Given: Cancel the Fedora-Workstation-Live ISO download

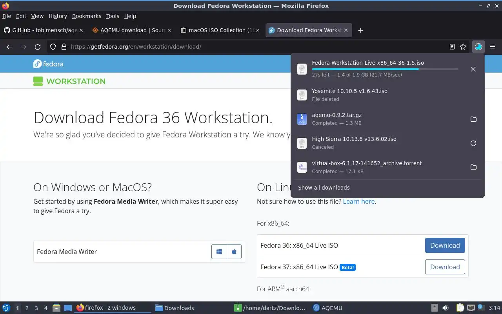Looking at the screenshot, I should pyautogui.click(x=473, y=69).
